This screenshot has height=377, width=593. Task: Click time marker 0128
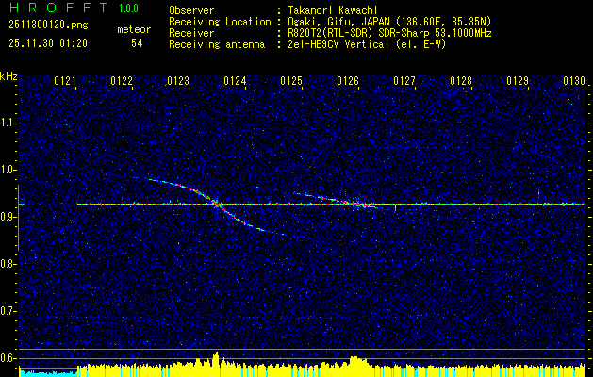[x=461, y=80]
